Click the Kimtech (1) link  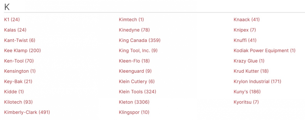point(131,20)
